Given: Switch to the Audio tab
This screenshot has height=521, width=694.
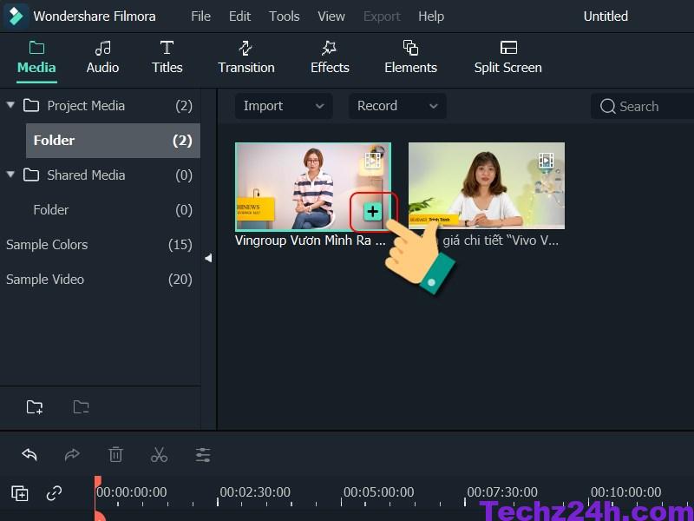Looking at the screenshot, I should pos(102,57).
